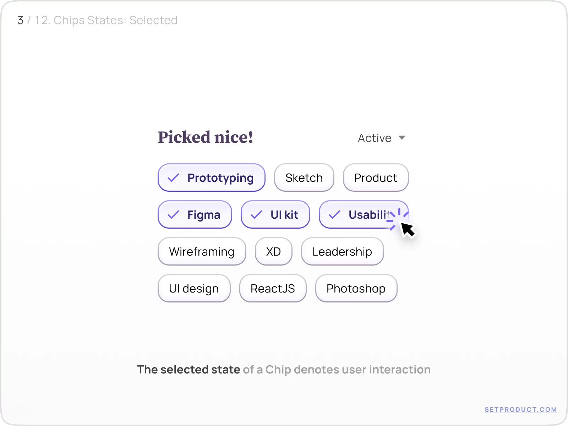
Task: Open the SETPRODUCT.COM link
Action: (520, 409)
